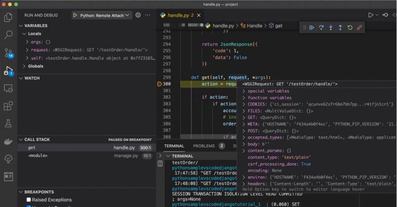The image size is (397, 207).
Task: Click the breakpoint marker on line 300
Action: tap(159, 84)
